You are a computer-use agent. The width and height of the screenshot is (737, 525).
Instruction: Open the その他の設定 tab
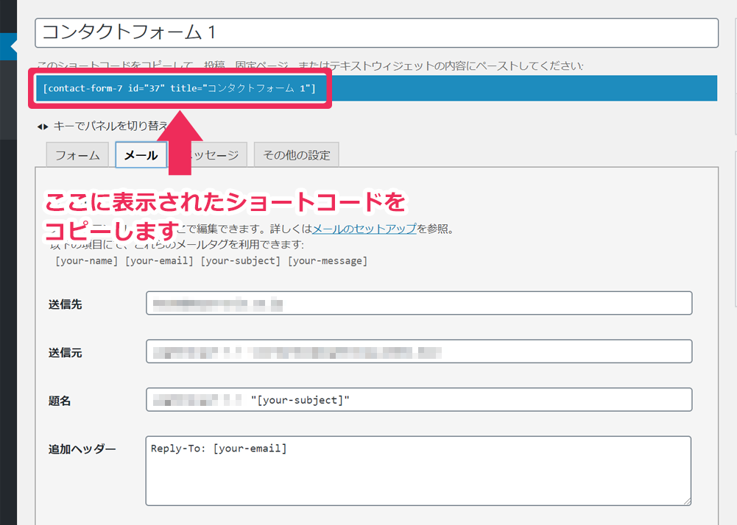point(296,155)
